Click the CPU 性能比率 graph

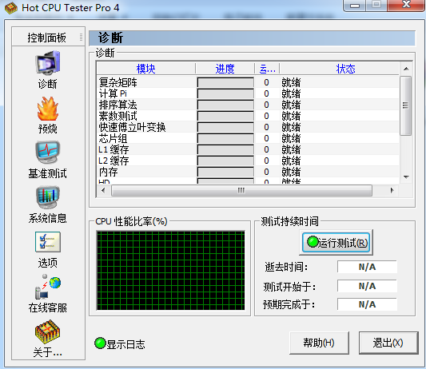pos(170,271)
